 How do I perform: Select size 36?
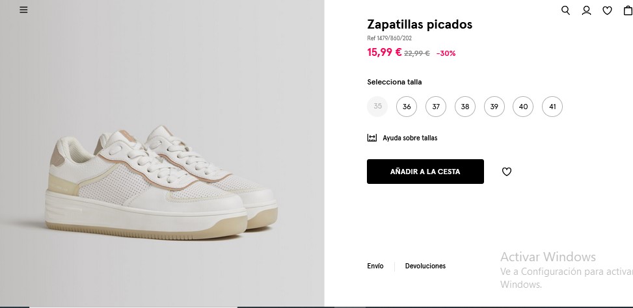(x=407, y=107)
